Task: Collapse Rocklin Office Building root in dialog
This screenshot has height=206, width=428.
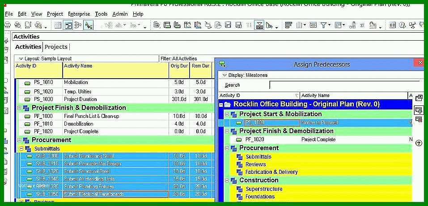Action: pyautogui.click(x=221, y=105)
